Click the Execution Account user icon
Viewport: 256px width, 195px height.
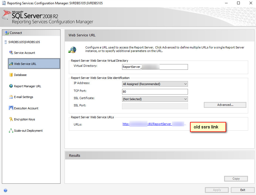point(11,108)
